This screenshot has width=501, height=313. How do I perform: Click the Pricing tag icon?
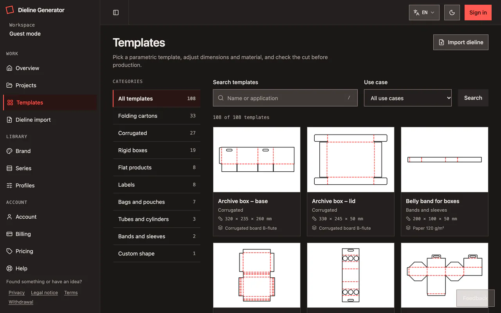click(9, 251)
